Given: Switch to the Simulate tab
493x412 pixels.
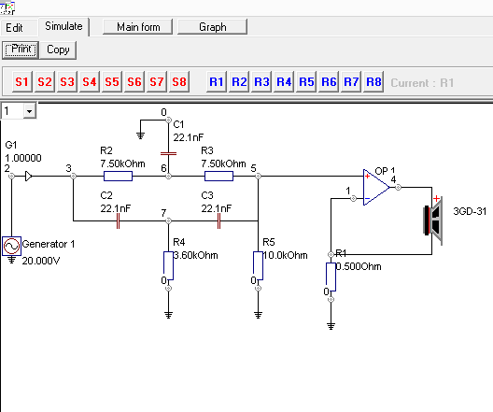Looking at the screenshot, I should (x=63, y=26).
